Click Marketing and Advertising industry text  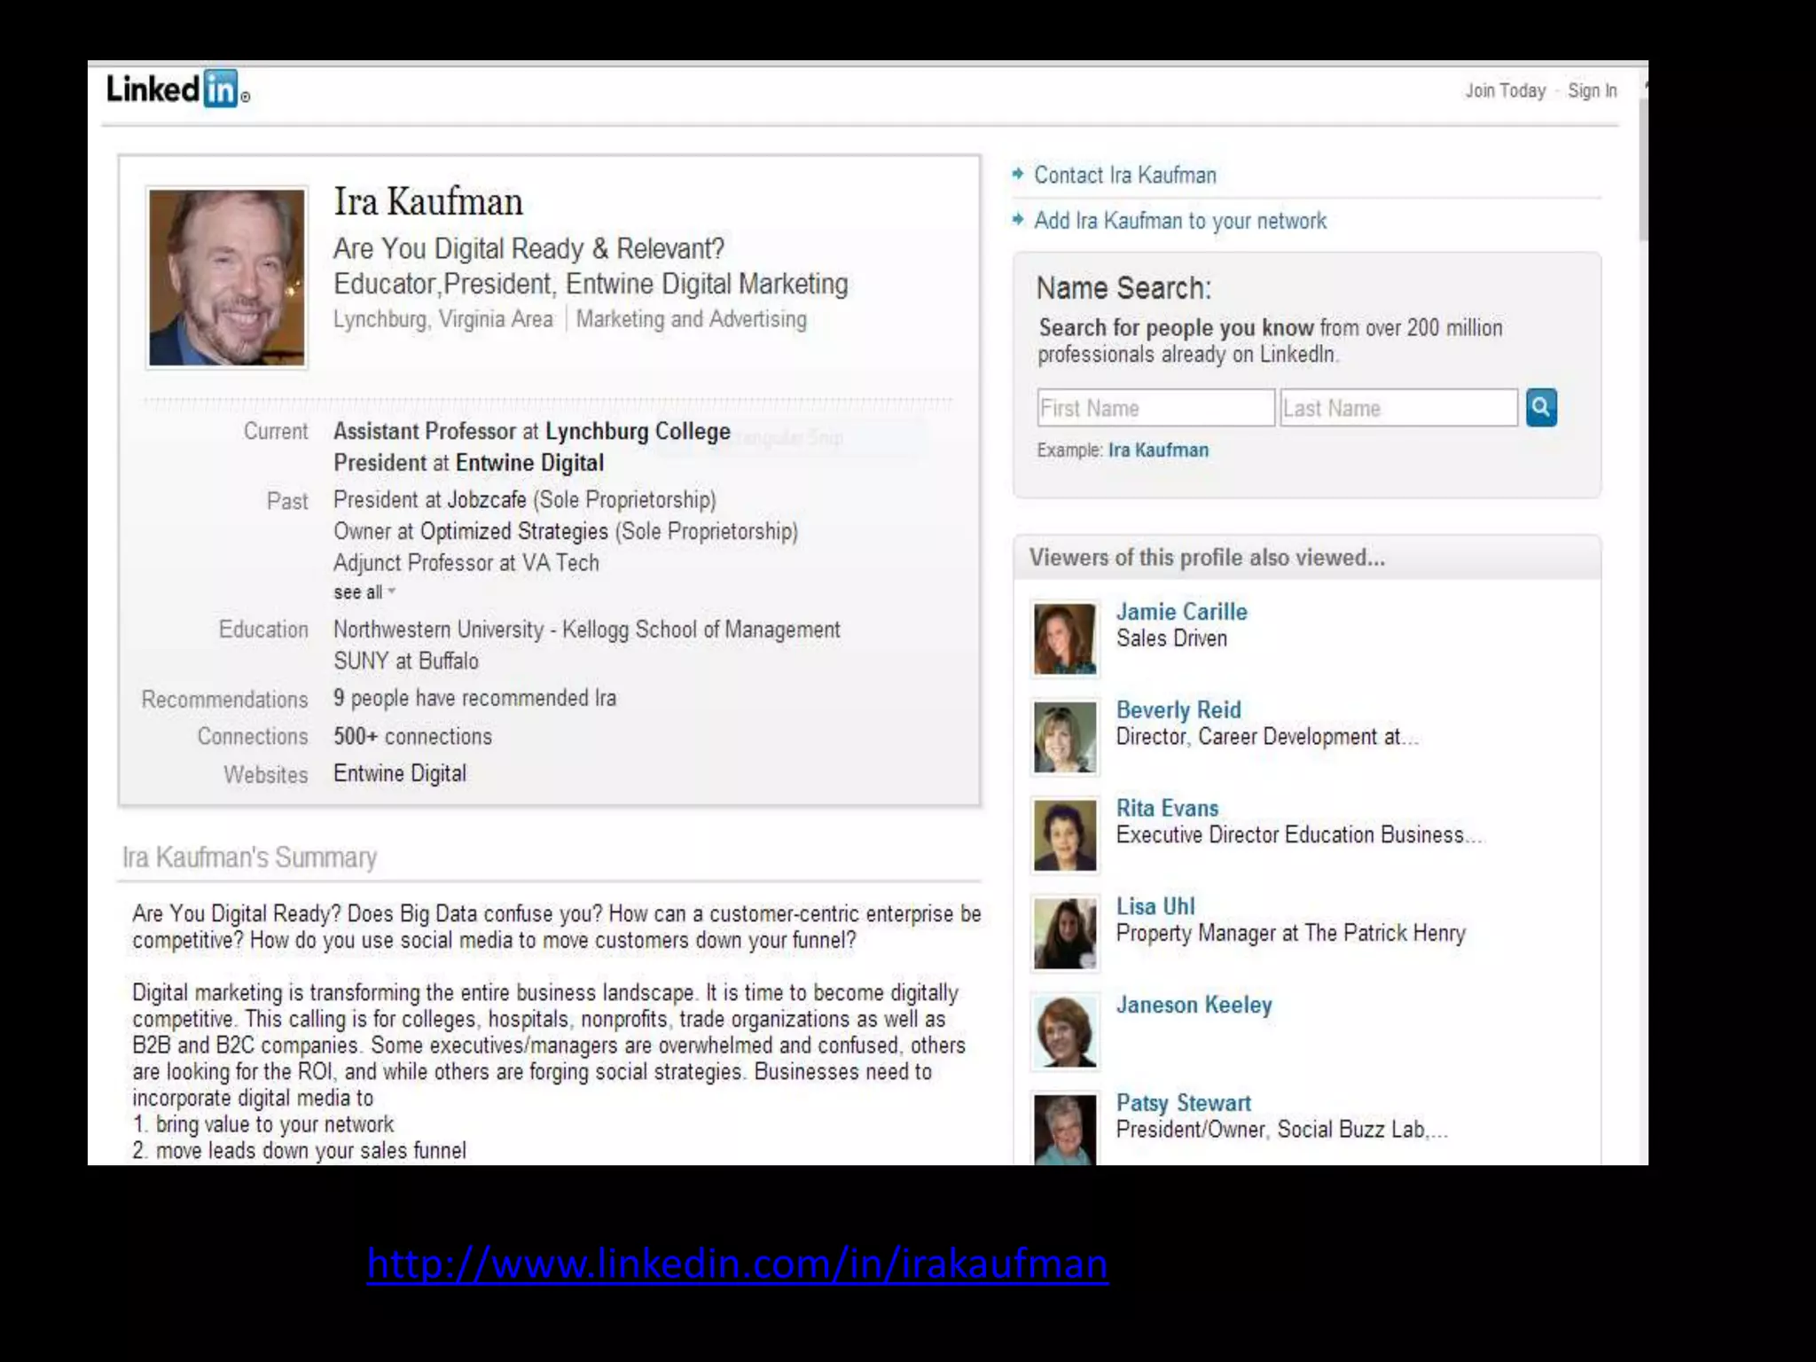pyautogui.click(x=692, y=319)
